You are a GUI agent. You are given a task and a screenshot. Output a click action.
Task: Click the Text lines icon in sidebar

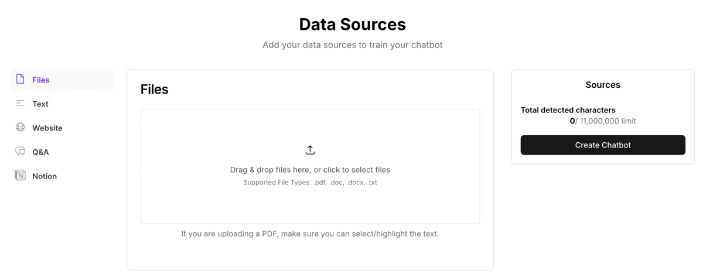point(21,104)
